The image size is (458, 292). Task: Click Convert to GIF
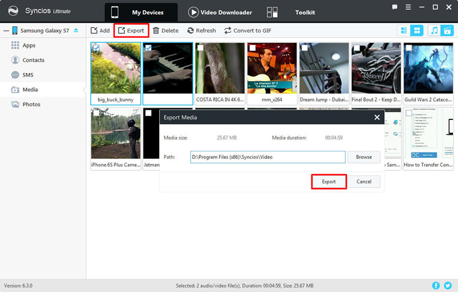point(248,31)
